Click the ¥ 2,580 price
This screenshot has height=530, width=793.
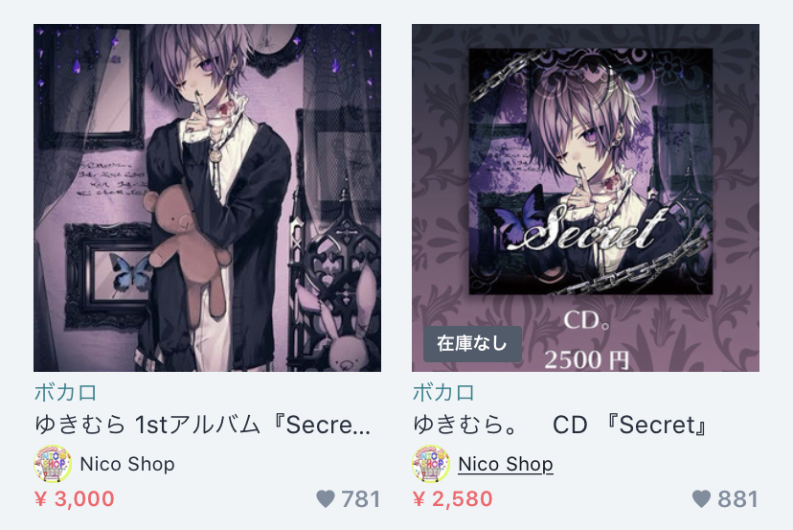click(453, 499)
